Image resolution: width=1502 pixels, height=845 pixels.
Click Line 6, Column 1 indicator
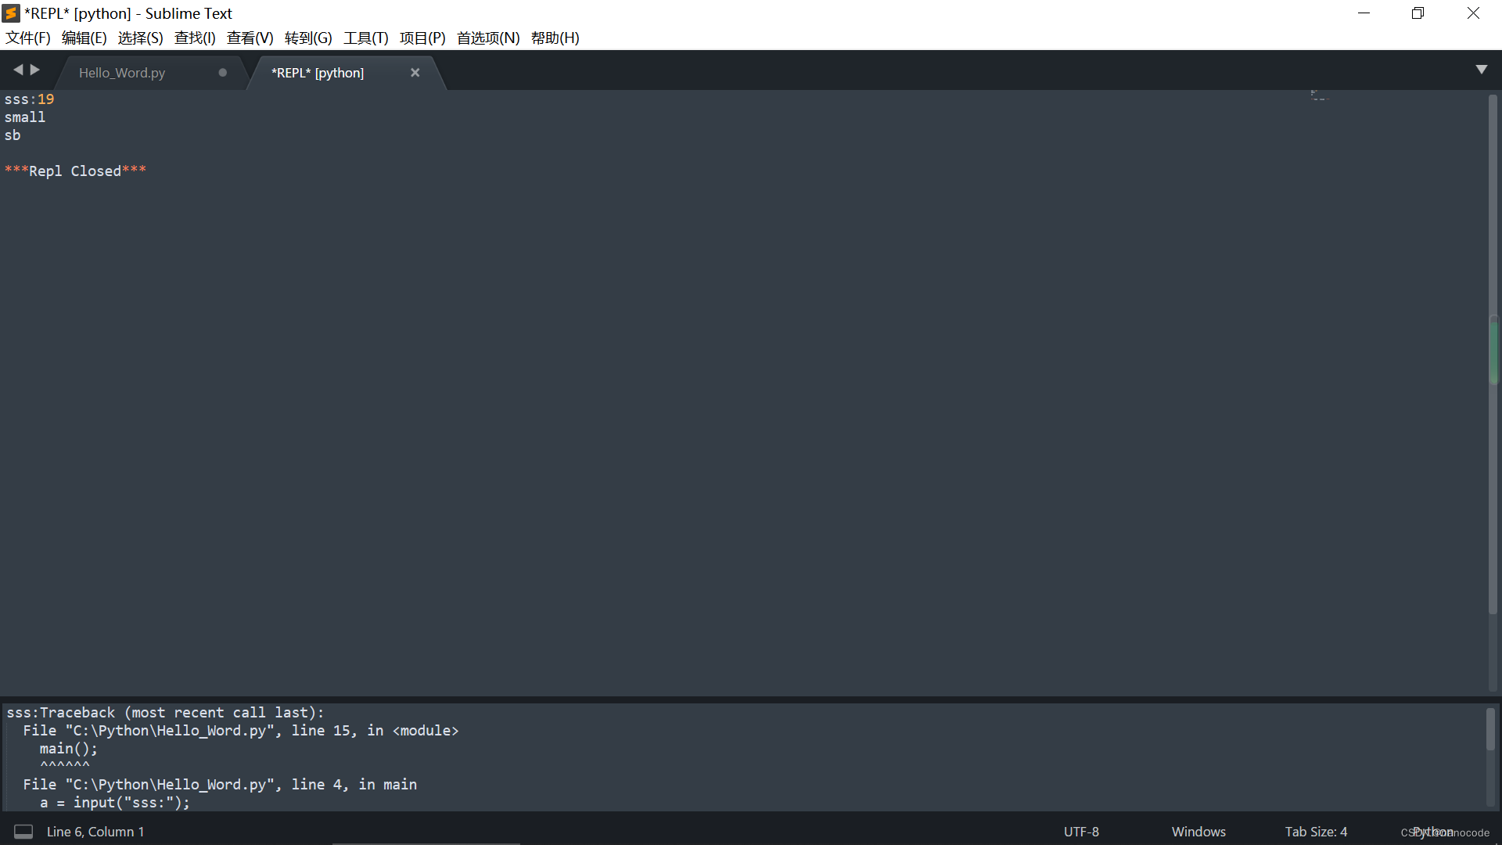(x=95, y=832)
